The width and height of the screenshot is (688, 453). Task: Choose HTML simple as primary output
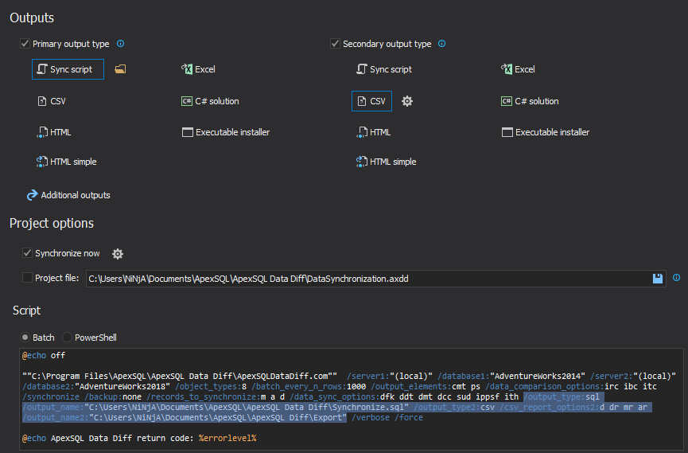(66, 162)
